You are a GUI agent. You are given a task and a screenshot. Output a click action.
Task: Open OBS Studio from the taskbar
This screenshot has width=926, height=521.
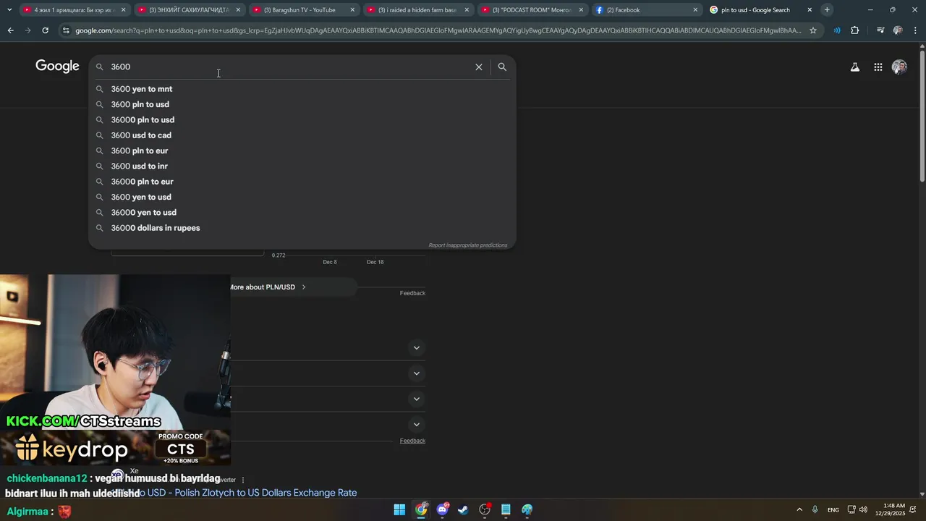(x=485, y=510)
